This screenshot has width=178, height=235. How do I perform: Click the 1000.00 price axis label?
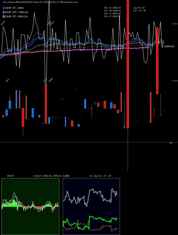tap(169, 46)
